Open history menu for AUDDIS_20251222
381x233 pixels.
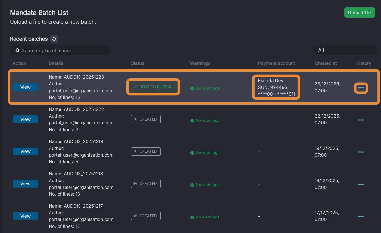(x=361, y=120)
